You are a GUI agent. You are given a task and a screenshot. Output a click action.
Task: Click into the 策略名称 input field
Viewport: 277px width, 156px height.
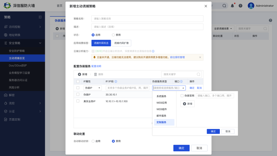click(x=147, y=19)
